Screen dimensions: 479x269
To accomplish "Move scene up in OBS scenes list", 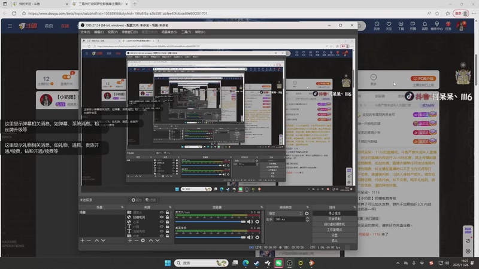I will [96, 240].
